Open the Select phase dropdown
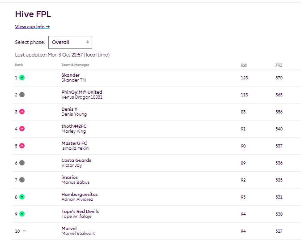The height and width of the screenshot is (243, 301). click(70, 42)
